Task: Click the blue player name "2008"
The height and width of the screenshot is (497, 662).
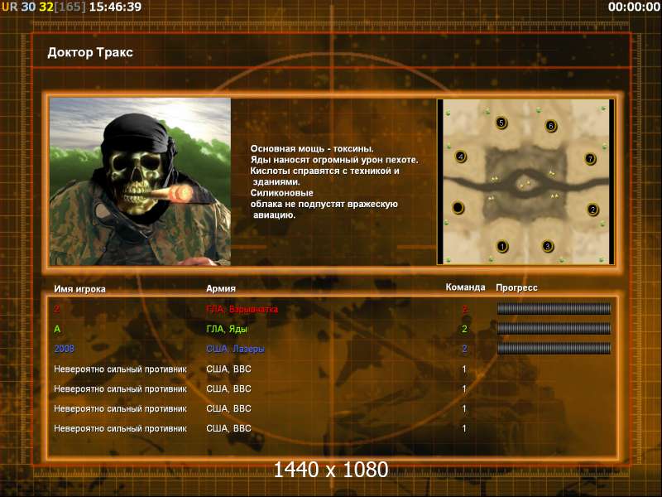Action: coord(65,349)
